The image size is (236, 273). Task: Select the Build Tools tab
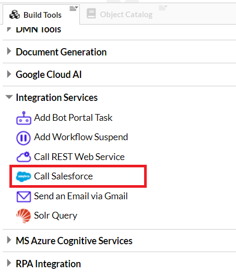pos(42,15)
